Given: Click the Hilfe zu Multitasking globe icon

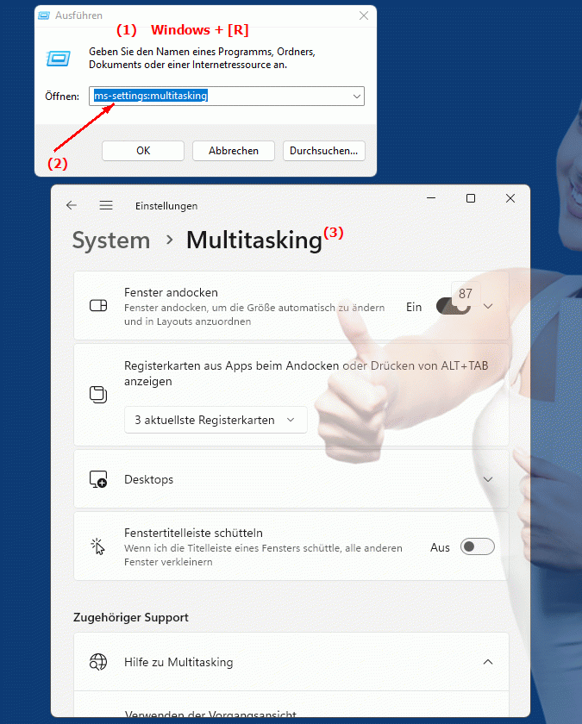Looking at the screenshot, I should tap(98, 662).
